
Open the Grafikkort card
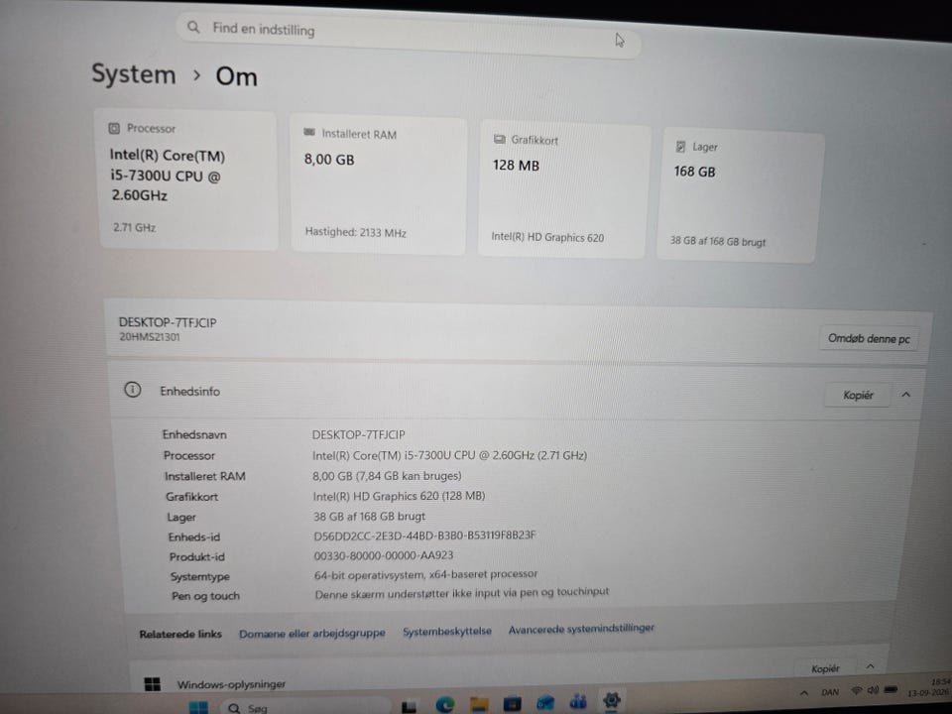click(564, 189)
